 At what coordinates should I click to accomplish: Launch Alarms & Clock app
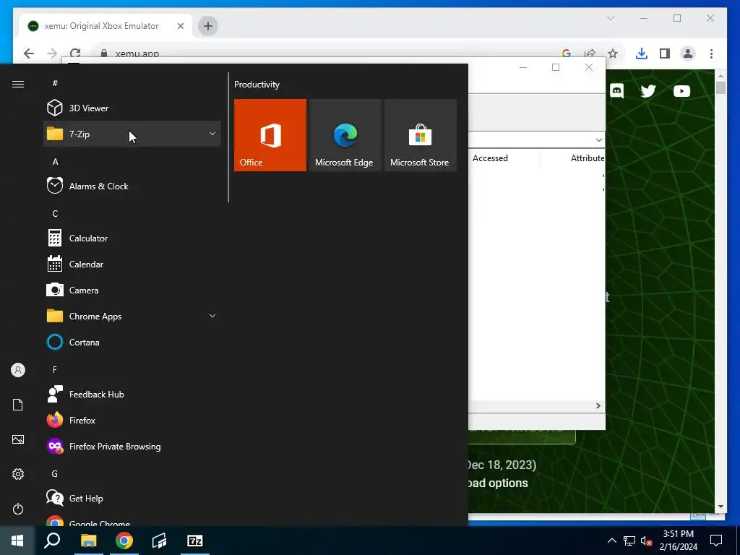pyautogui.click(x=132, y=186)
